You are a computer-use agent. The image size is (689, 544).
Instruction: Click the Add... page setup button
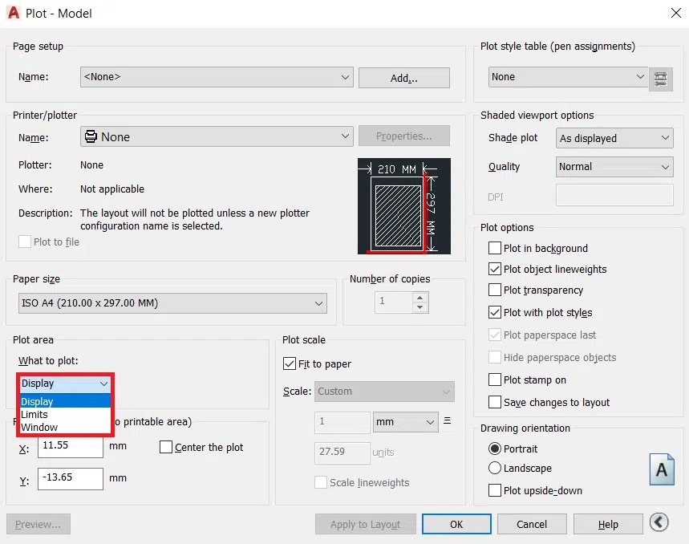click(403, 78)
